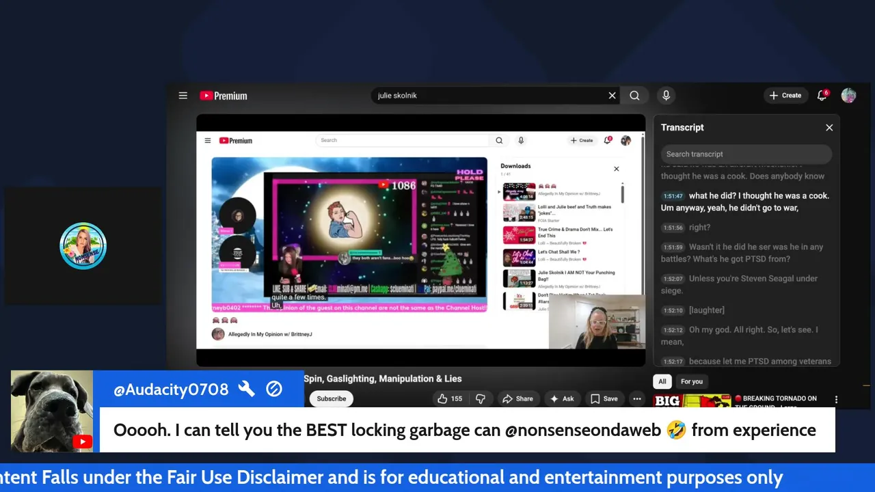Open options menu for BREAKING TORNADO video

835,399
